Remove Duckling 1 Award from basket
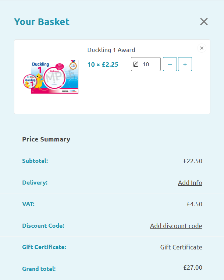Screen dimensions: 224x280 (202, 48)
